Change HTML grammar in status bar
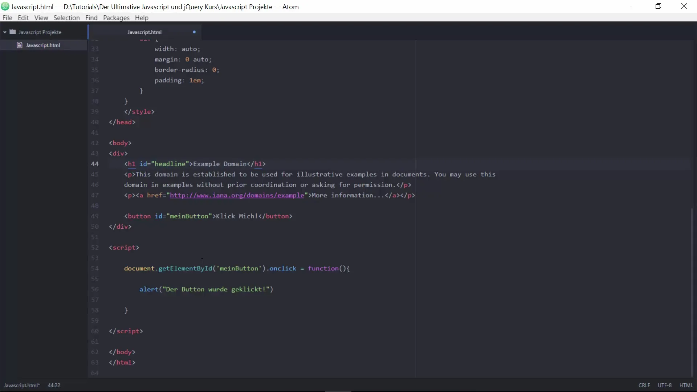This screenshot has height=392, width=697. point(686,385)
